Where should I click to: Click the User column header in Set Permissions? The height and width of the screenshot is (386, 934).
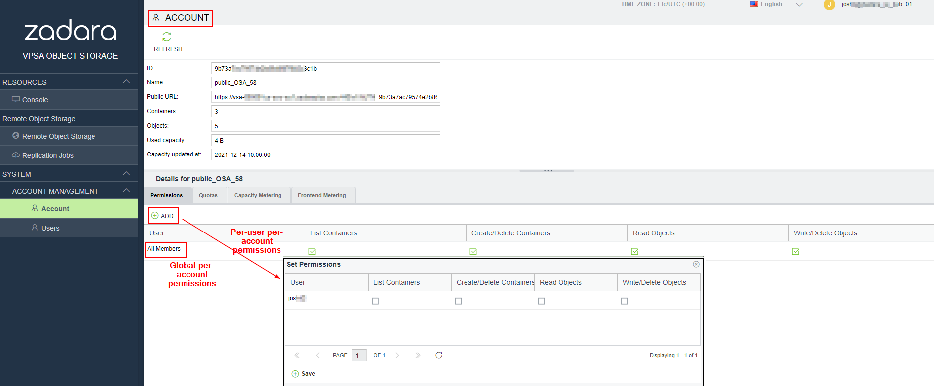[327, 282]
